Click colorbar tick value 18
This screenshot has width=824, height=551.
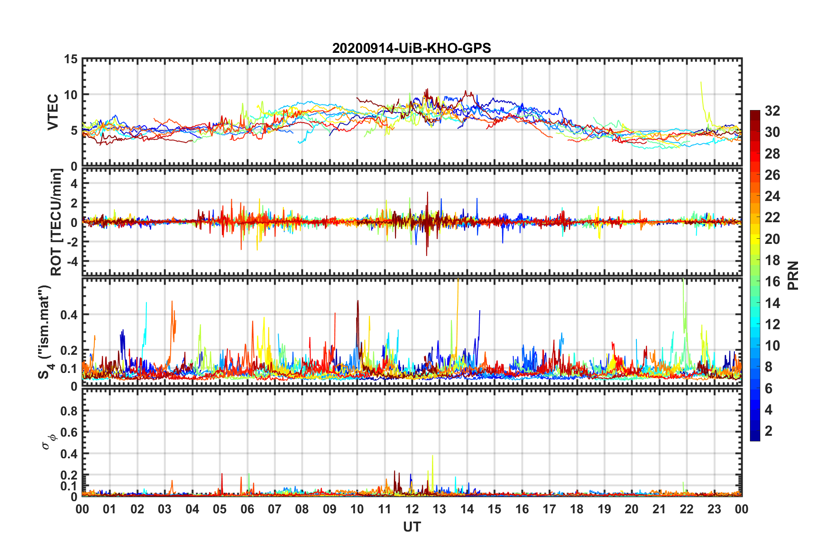pos(772,260)
